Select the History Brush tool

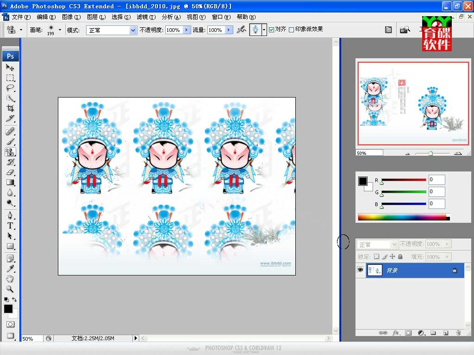10,162
